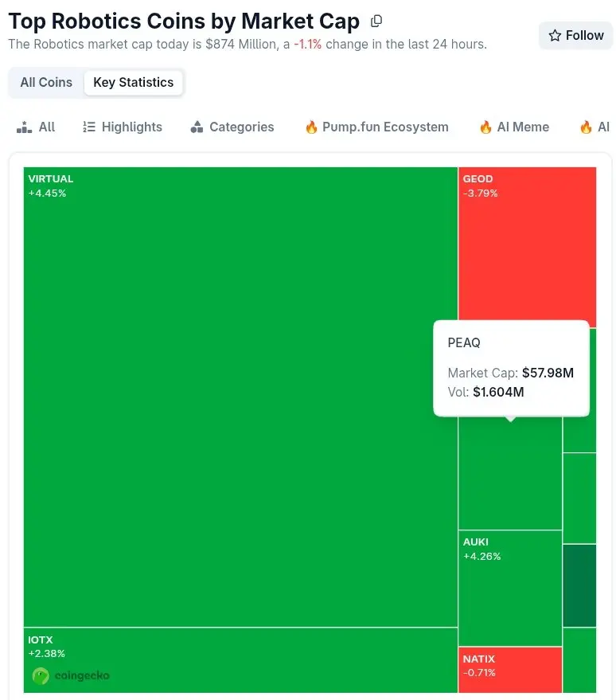
Task: Switch to the All Coins tab
Action: tap(46, 83)
